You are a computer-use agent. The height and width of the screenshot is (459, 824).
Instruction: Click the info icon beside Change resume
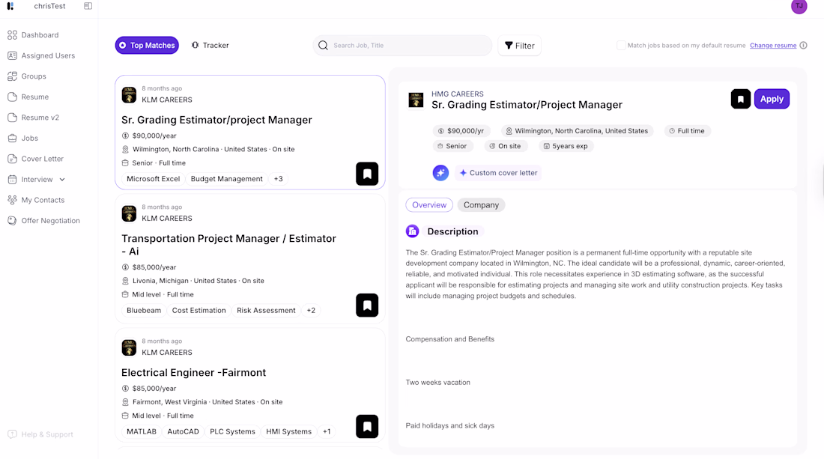(x=804, y=45)
